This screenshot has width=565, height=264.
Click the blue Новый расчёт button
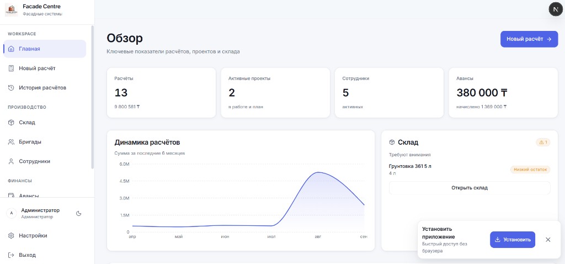[x=529, y=39]
